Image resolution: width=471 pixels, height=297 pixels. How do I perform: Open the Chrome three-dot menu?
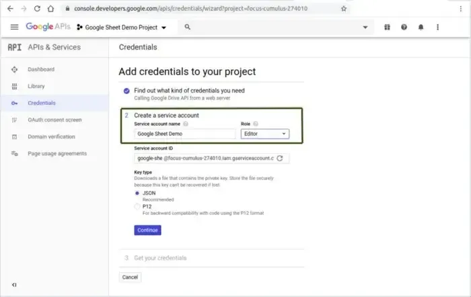coord(461,9)
